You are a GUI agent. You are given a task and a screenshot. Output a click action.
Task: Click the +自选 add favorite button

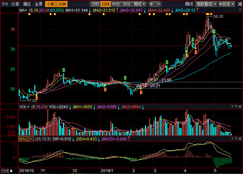(228, 4)
